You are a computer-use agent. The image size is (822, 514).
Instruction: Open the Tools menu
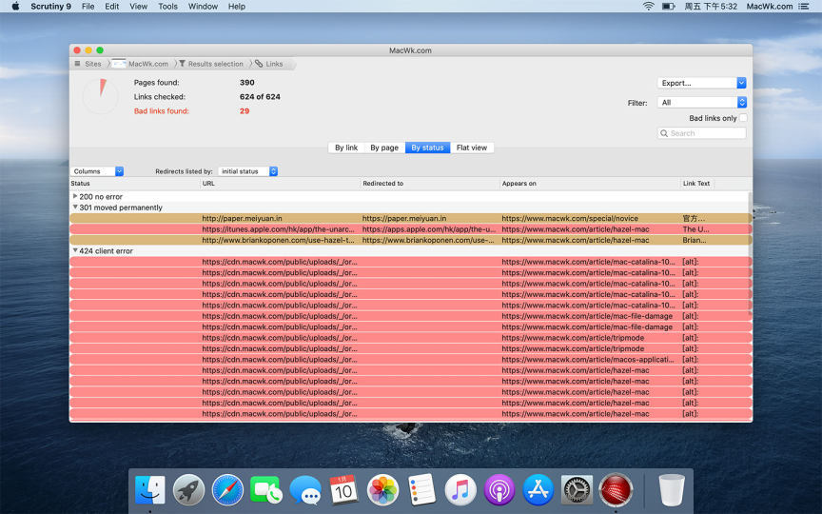pyautogui.click(x=167, y=7)
